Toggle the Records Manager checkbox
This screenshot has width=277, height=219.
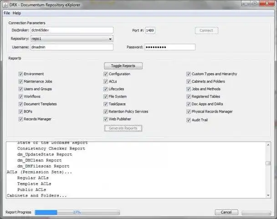[x=21, y=119]
